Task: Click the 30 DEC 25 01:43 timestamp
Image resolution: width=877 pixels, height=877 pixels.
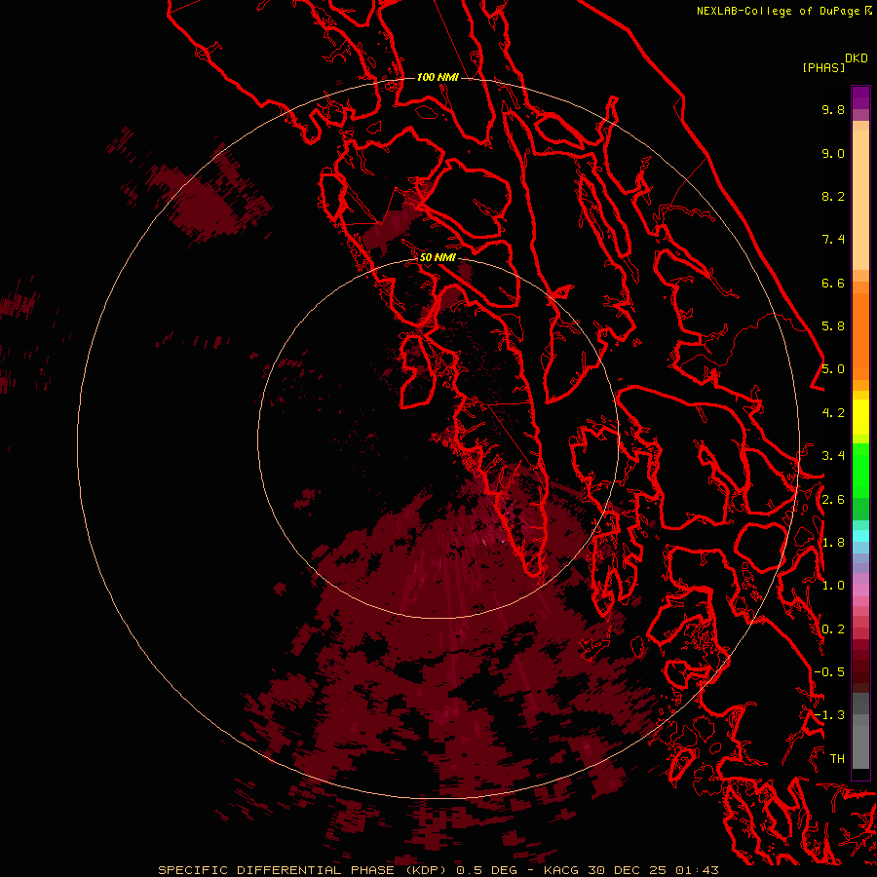Action: click(653, 870)
